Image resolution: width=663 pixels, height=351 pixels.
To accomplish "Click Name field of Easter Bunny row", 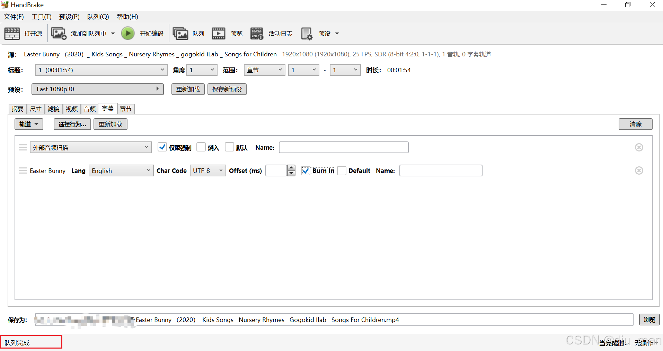I will point(441,170).
